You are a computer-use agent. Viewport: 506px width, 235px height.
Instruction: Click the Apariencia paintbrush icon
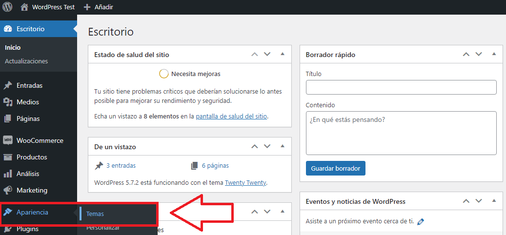click(8, 212)
